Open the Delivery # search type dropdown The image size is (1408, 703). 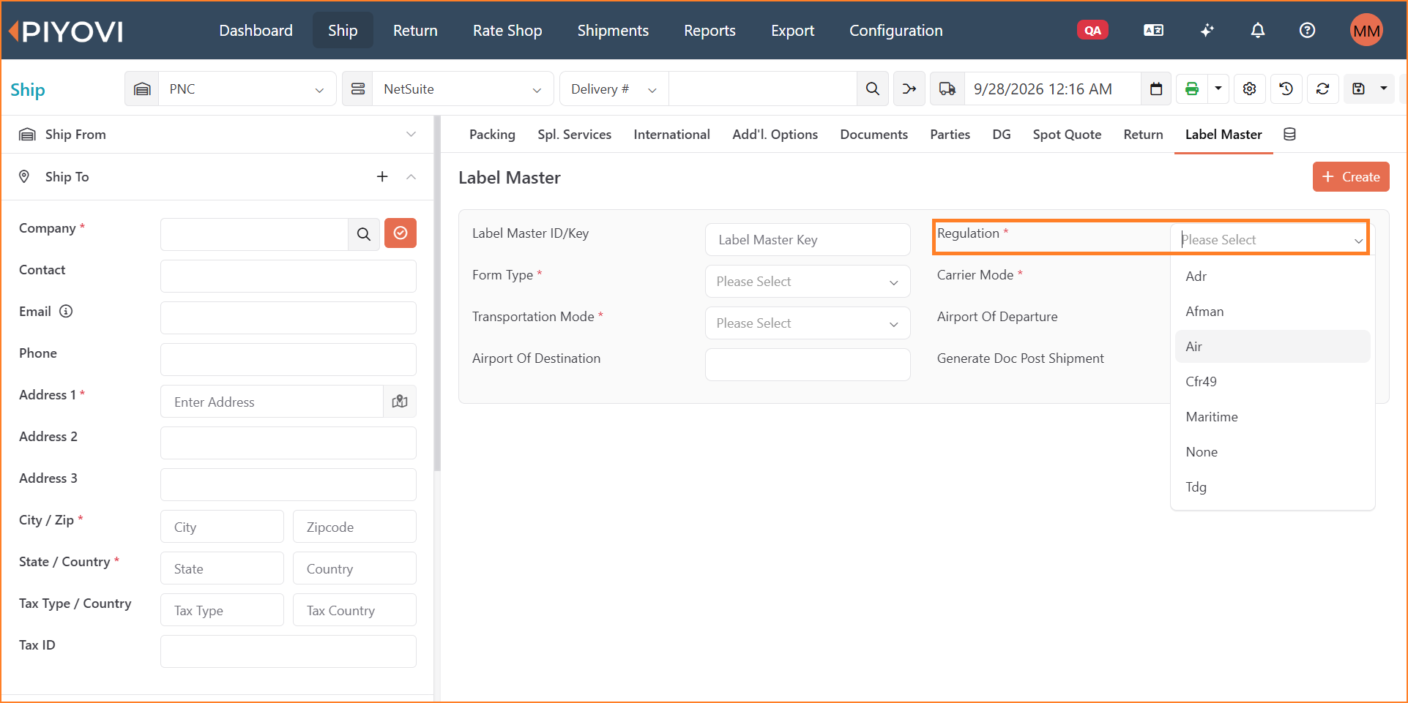[614, 89]
